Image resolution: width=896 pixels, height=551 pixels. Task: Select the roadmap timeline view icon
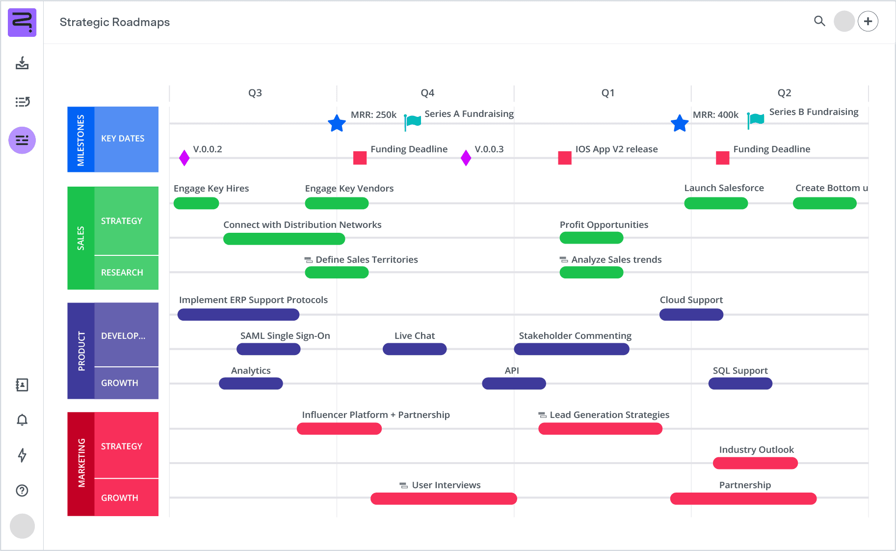point(22,140)
